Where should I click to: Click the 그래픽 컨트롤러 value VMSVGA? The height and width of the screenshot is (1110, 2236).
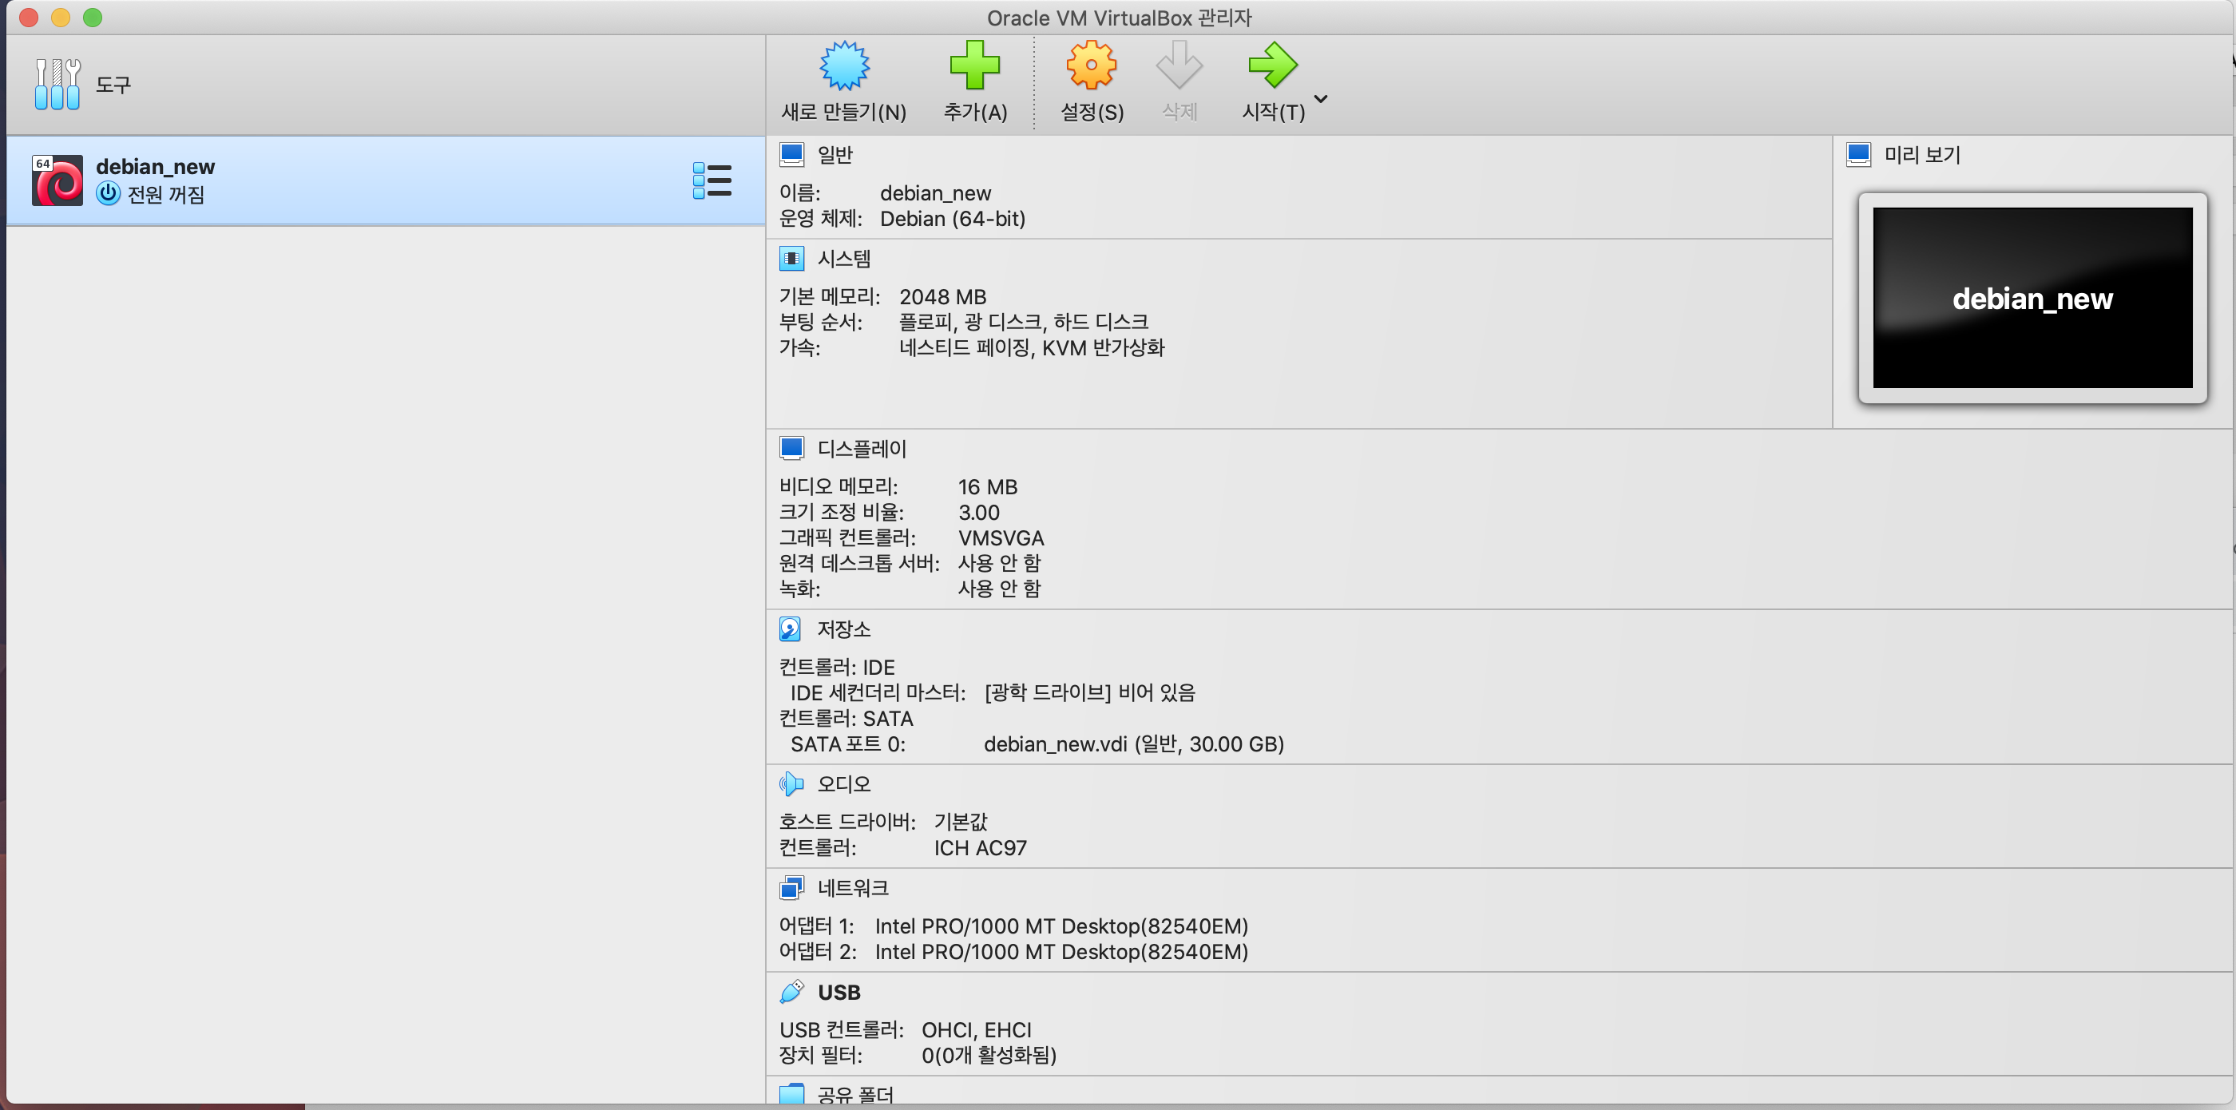1001,538
